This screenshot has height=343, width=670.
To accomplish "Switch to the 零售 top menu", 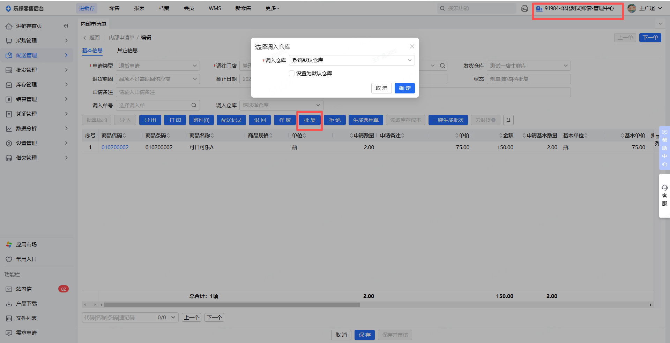I will (x=114, y=8).
